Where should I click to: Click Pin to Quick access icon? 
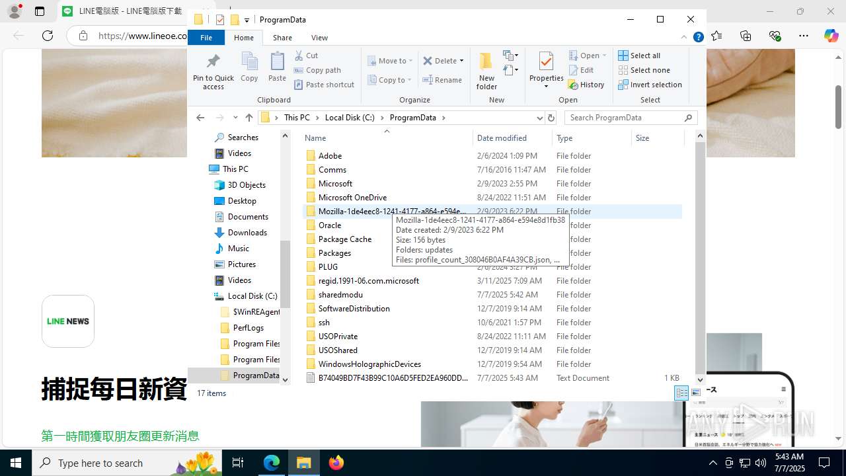213,71
